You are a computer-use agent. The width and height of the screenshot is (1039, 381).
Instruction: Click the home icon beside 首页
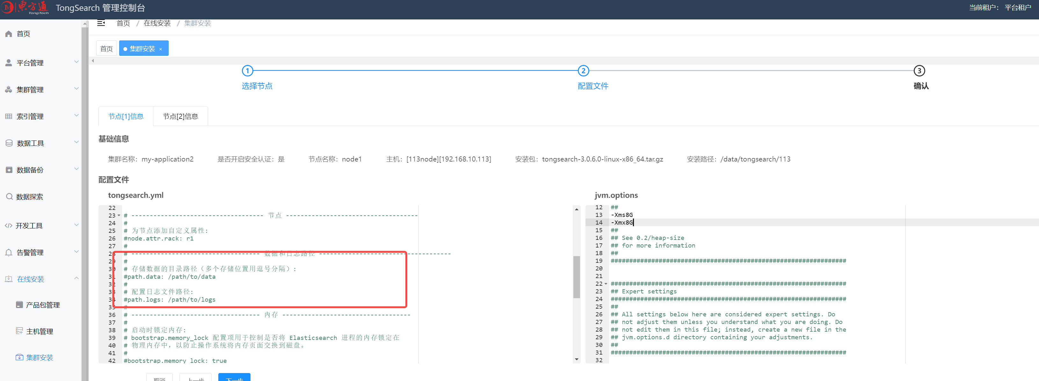9,34
